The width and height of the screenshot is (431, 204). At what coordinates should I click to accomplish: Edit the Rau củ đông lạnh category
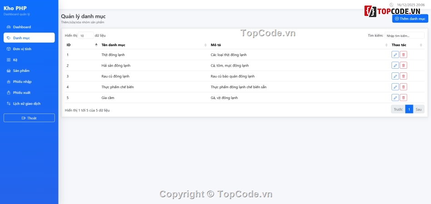[395, 76]
